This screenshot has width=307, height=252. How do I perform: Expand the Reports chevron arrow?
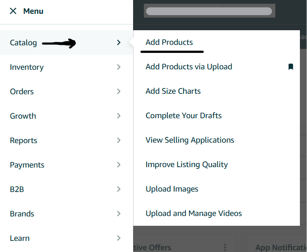point(118,140)
